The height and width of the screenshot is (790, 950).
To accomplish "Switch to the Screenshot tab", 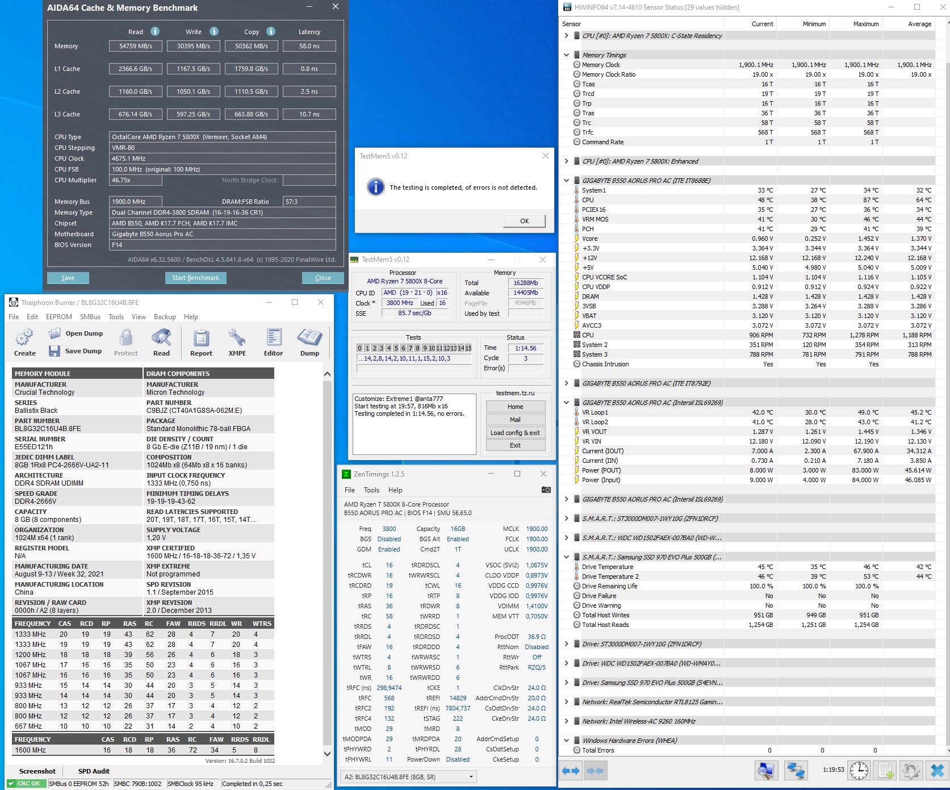I will pos(37,771).
